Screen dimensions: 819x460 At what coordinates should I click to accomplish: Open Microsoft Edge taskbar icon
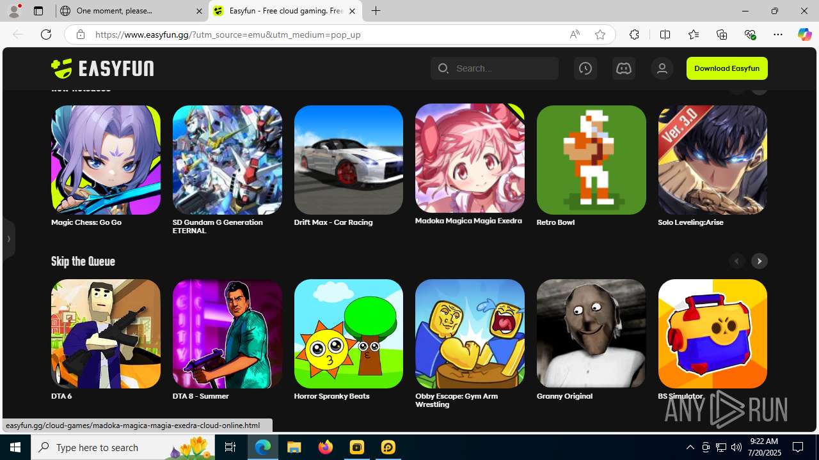(263, 447)
